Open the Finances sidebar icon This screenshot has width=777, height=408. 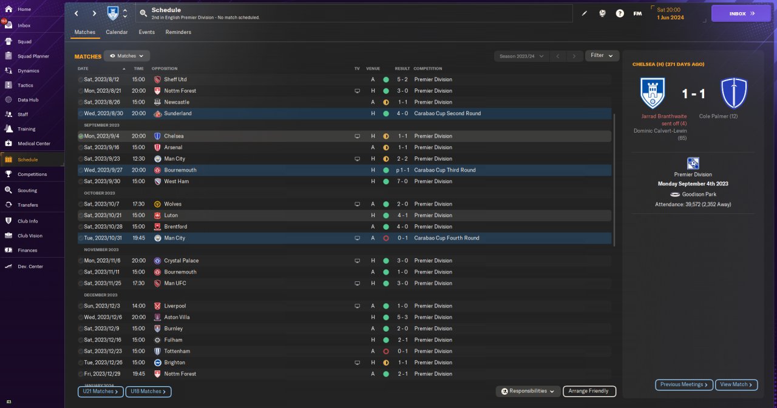8,250
